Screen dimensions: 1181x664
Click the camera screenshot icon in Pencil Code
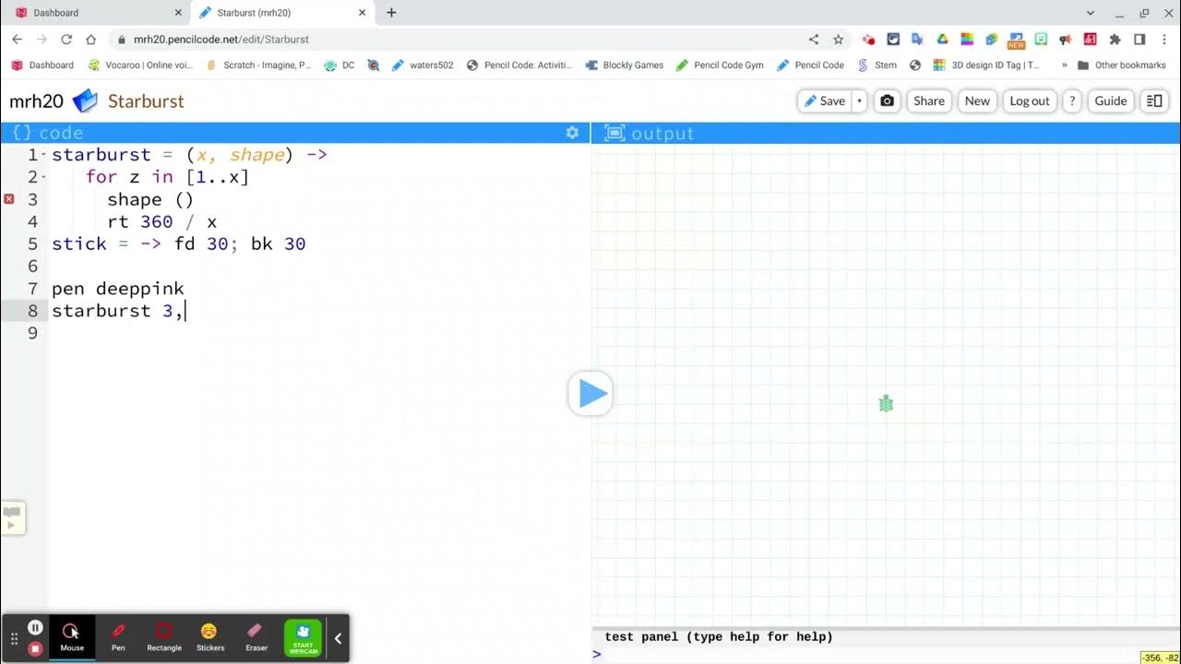(887, 101)
